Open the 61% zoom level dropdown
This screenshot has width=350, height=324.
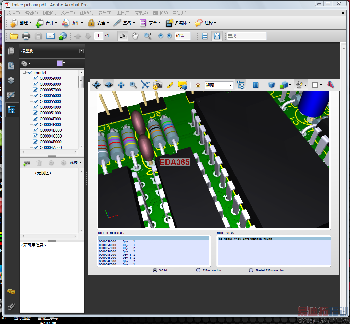pyautogui.click(x=192, y=36)
